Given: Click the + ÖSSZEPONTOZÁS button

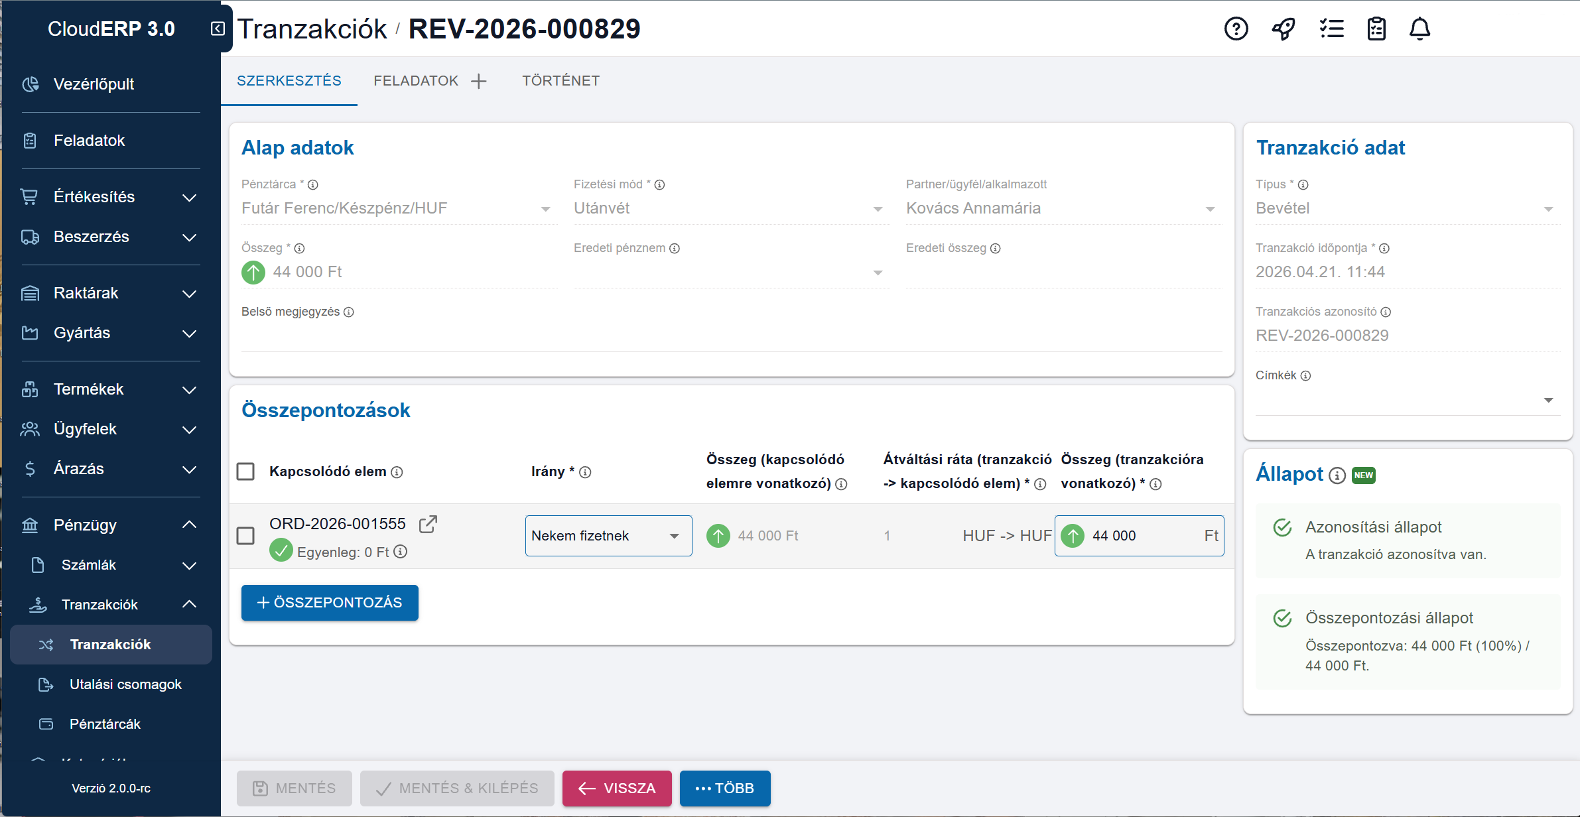Looking at the screenshot, I should (330, 602).
